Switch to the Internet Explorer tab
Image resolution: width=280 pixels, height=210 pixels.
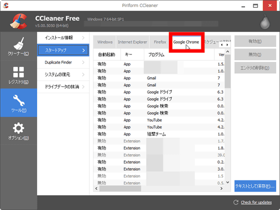tap(132, 42)
